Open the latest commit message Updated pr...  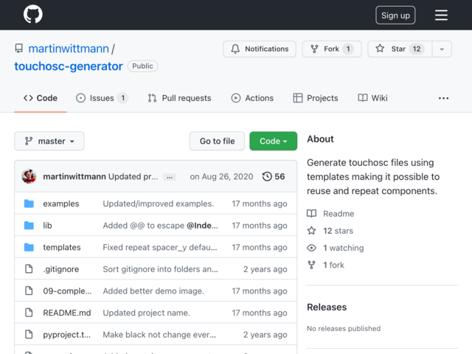133,177
